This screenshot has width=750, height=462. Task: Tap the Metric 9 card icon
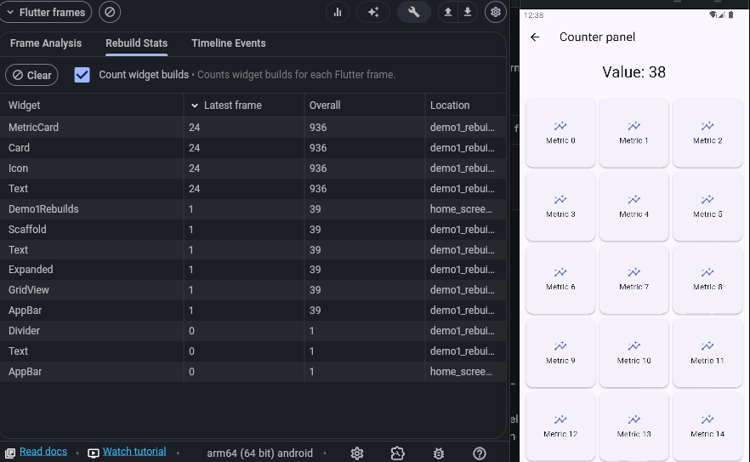coord(560,345)
